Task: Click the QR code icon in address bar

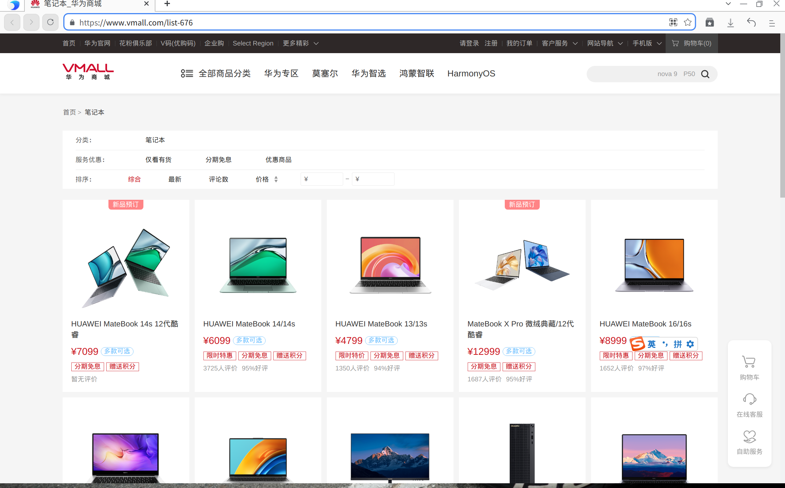Action: tap(673, 23)
